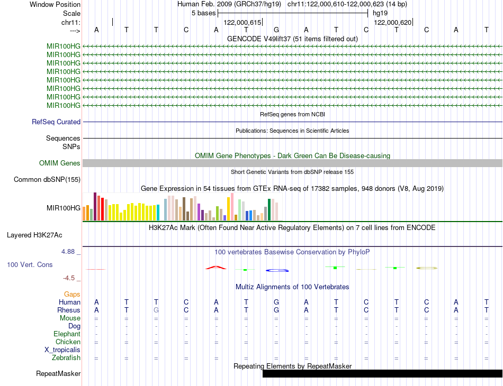
Task: Click the RepeatMasker track label
Action: click(x=58, y=373)
